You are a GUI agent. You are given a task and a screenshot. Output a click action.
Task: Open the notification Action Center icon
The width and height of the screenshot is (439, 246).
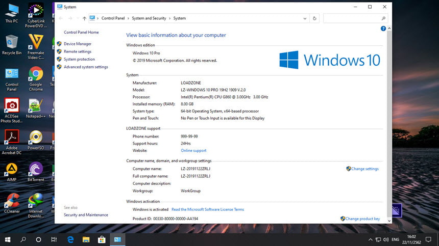[428, 239]
